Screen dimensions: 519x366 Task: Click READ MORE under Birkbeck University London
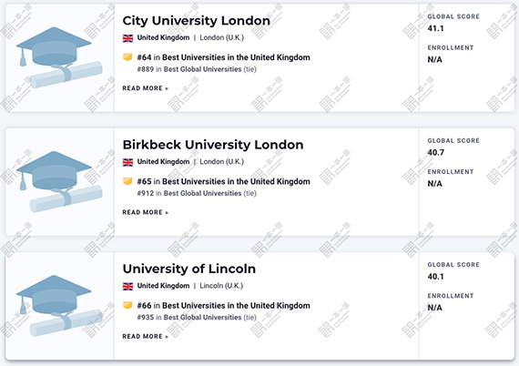[146, 212]
